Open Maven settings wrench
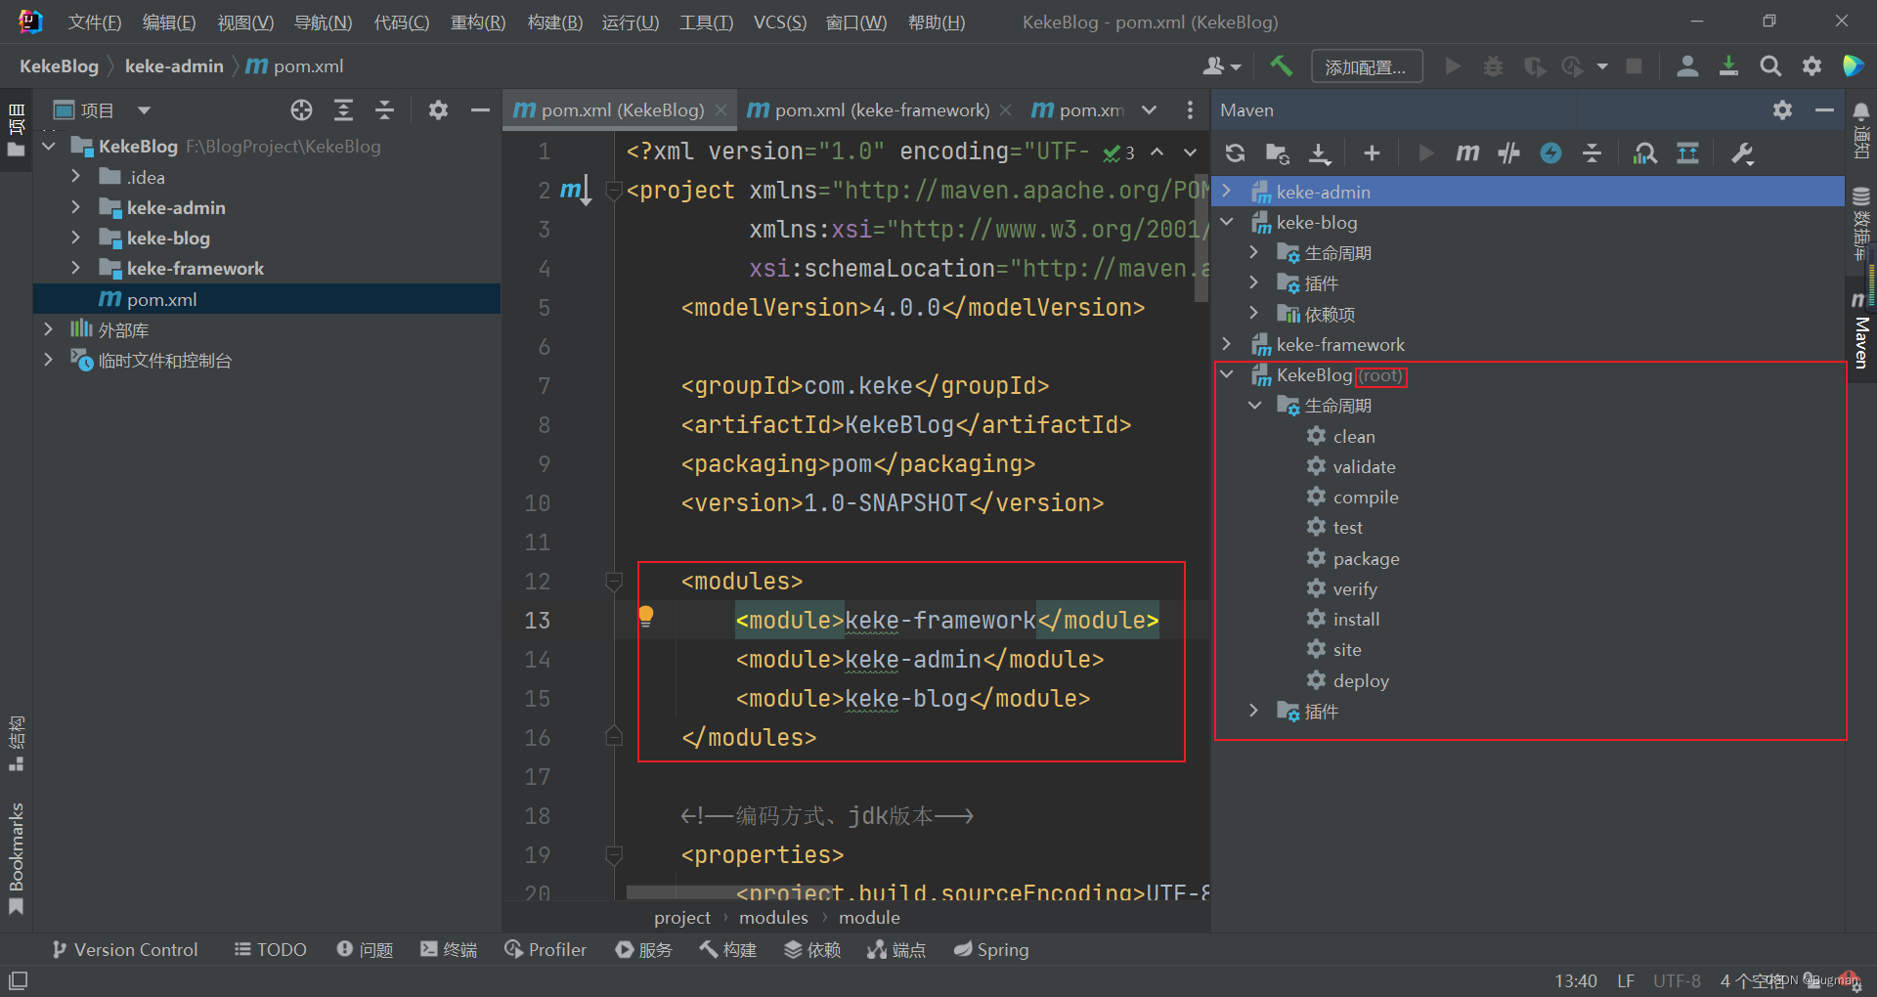The width and height of the screenshot is (1877, 997). (x=1742, y=152)
